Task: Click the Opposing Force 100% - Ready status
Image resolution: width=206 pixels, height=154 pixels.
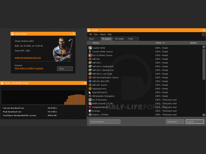Action: [x=162, y=89]
